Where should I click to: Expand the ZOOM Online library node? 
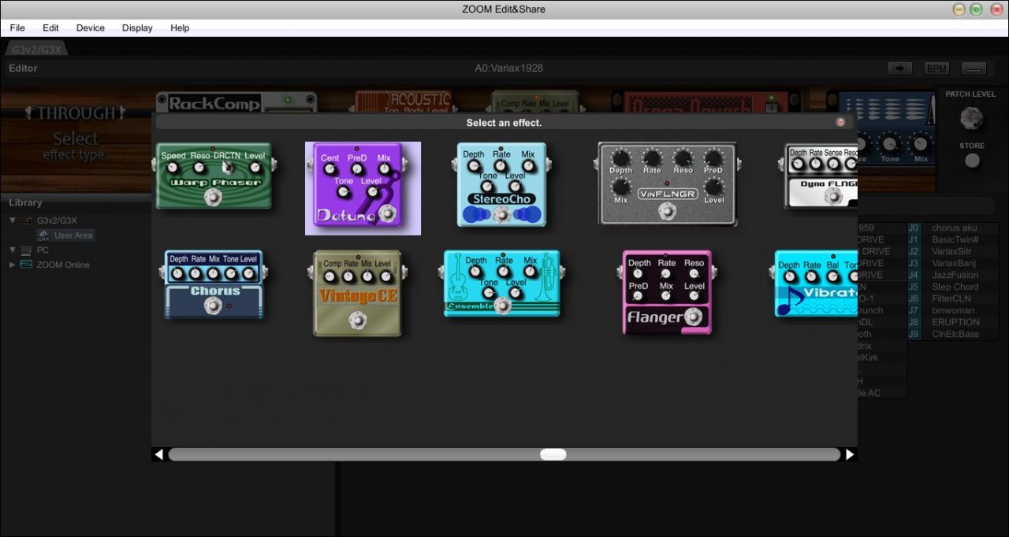[x=13, y=265]
